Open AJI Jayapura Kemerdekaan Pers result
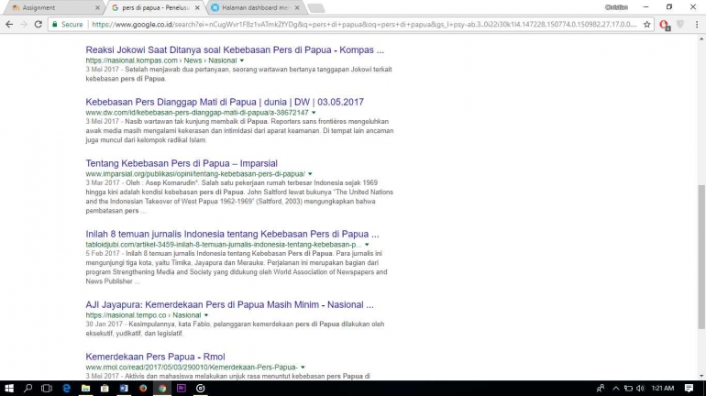The image size is (706, 396). [229, 304]
